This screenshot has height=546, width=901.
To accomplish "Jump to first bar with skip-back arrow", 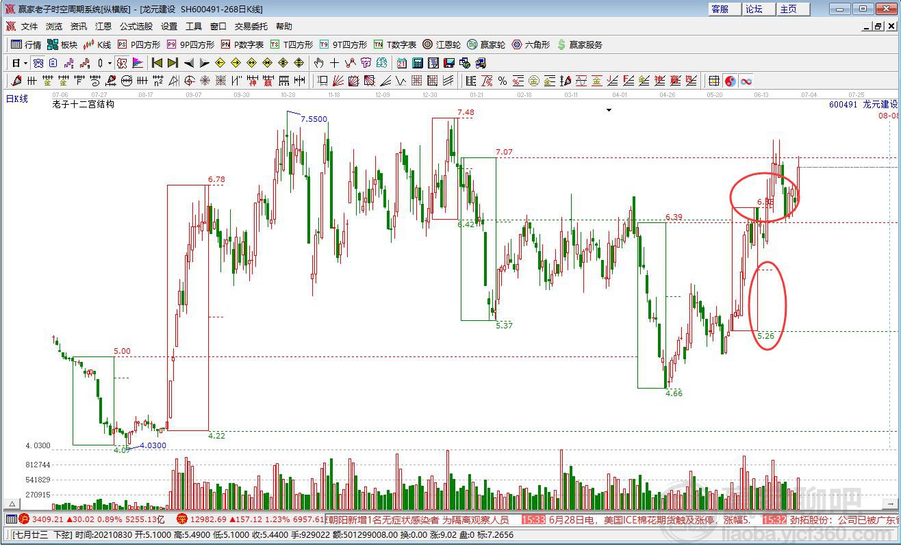I will point(157,63).
